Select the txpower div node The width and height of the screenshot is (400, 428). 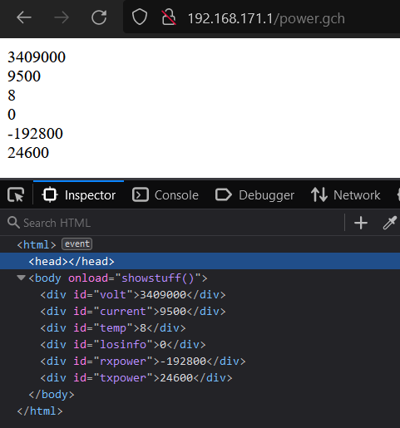click(x=136, y=378)
